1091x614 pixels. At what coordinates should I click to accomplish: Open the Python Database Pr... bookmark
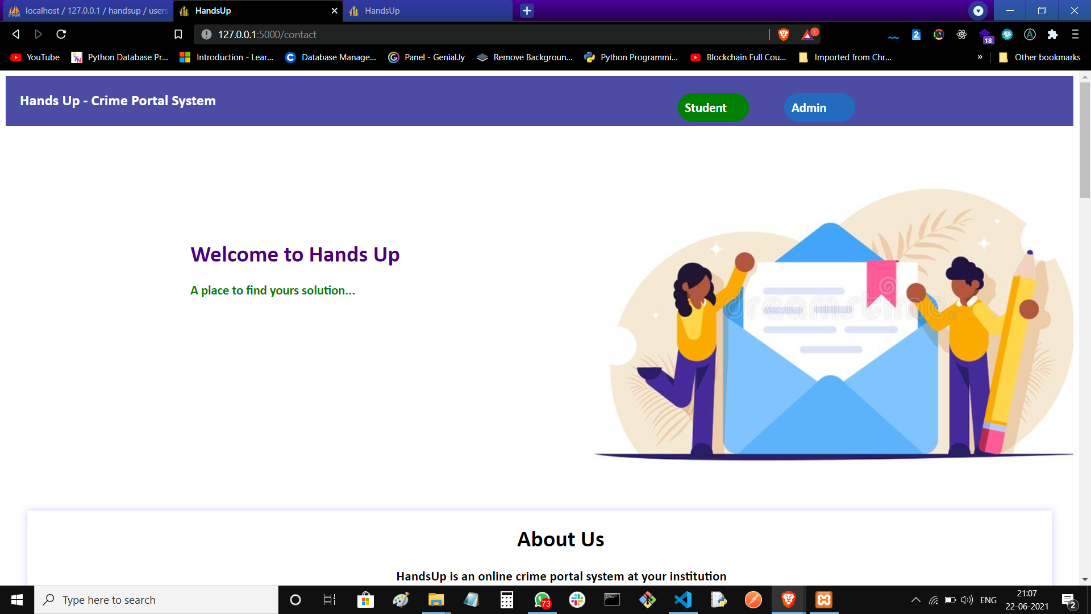(120, 57)
